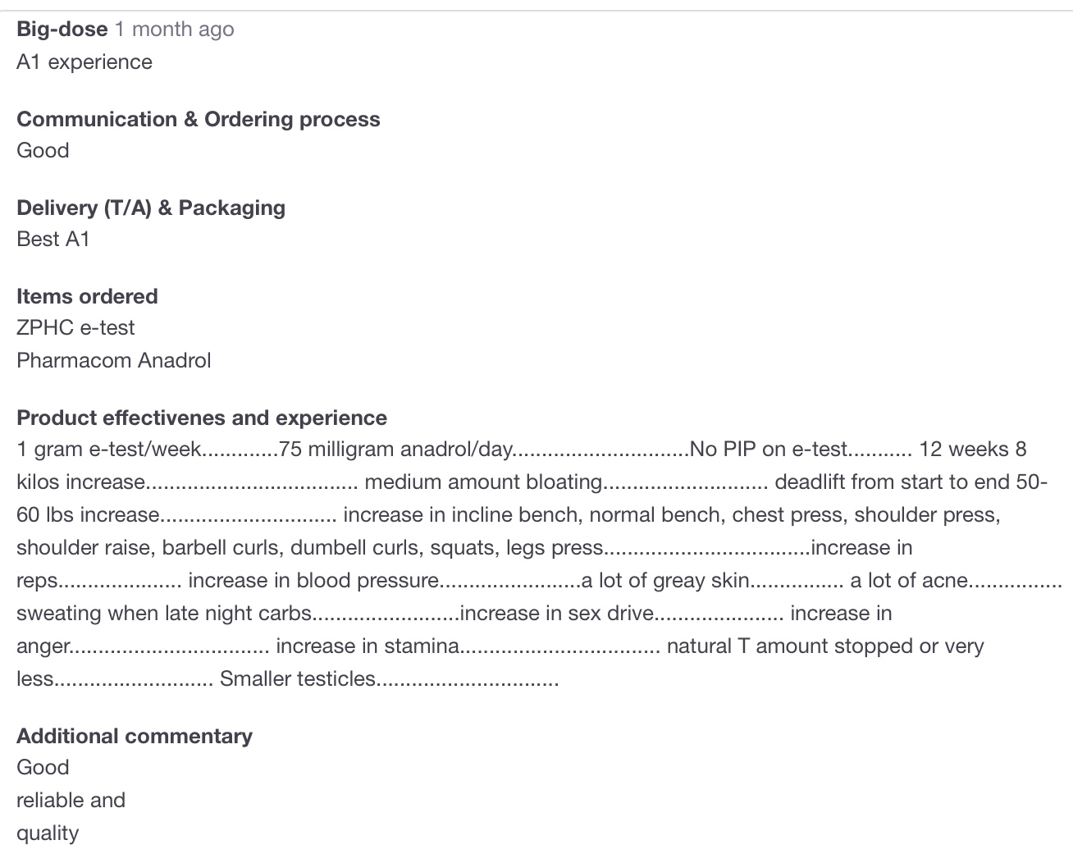The image size is (1073, 863).
Task: Click the 'A1 experience' review title
Action: click(x=84, y=62)
